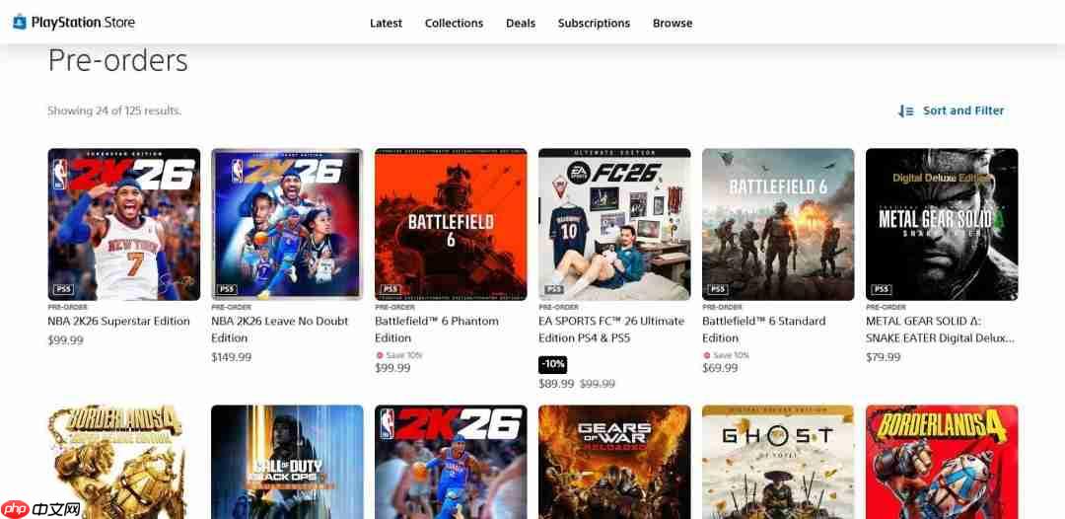The height and width of the screenshot is (519, 1065).
Task: Go to the Collections menu
Action: (x=454, y=23)
